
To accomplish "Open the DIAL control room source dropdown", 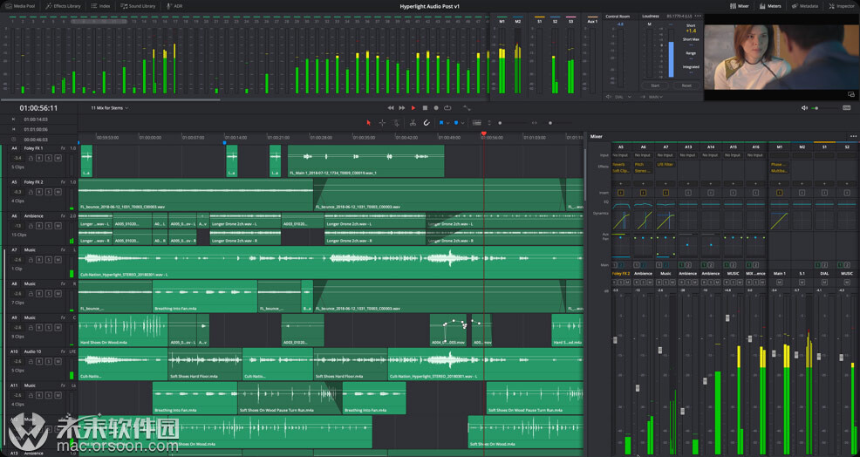I will [x=623, y=97].
